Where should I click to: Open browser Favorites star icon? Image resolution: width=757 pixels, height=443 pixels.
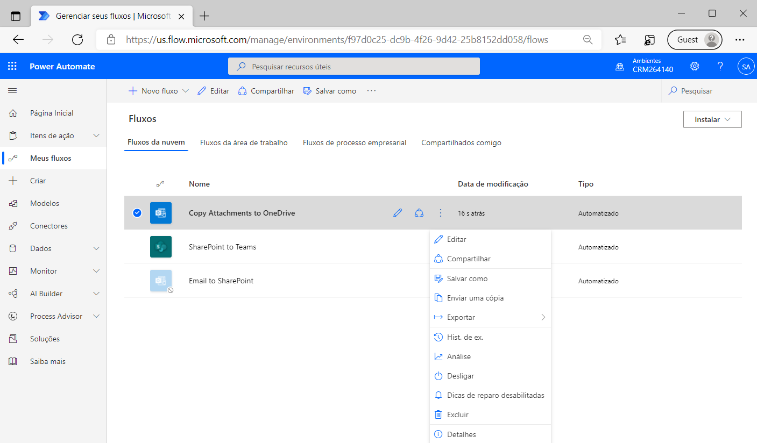click(620, 39)
